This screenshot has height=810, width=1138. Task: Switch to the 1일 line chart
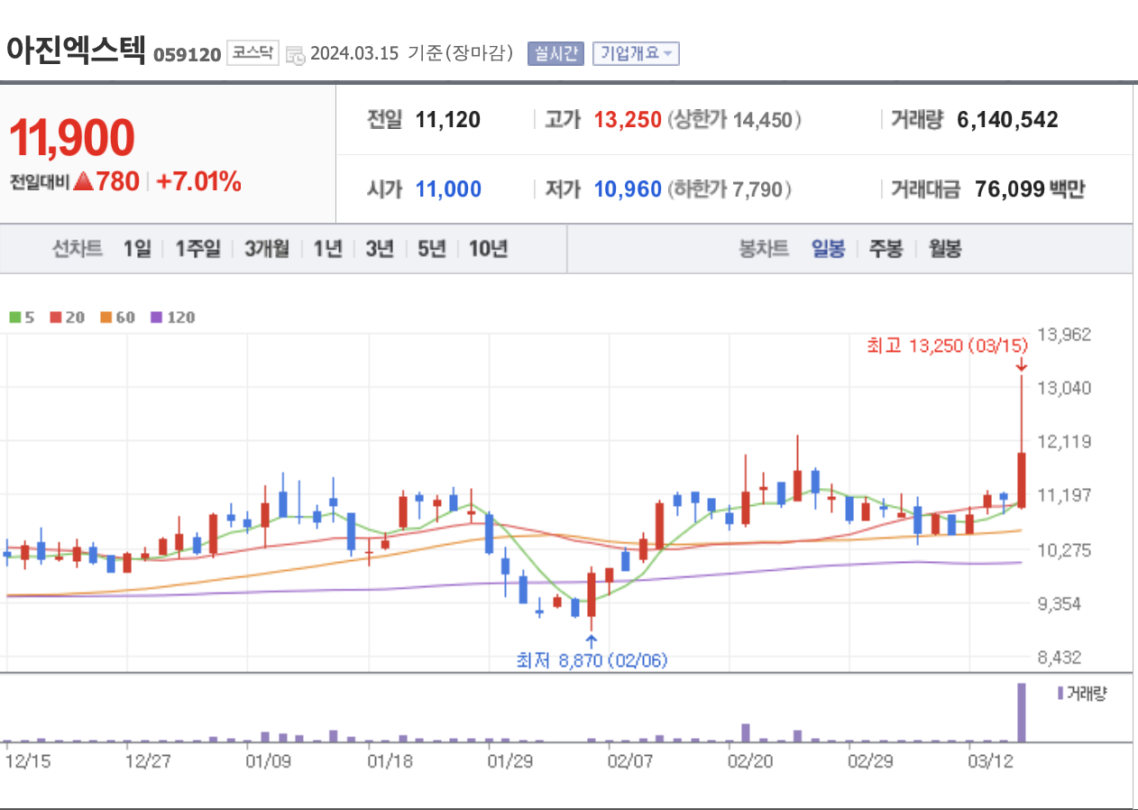pyautogui.click(x=137, y=249)
